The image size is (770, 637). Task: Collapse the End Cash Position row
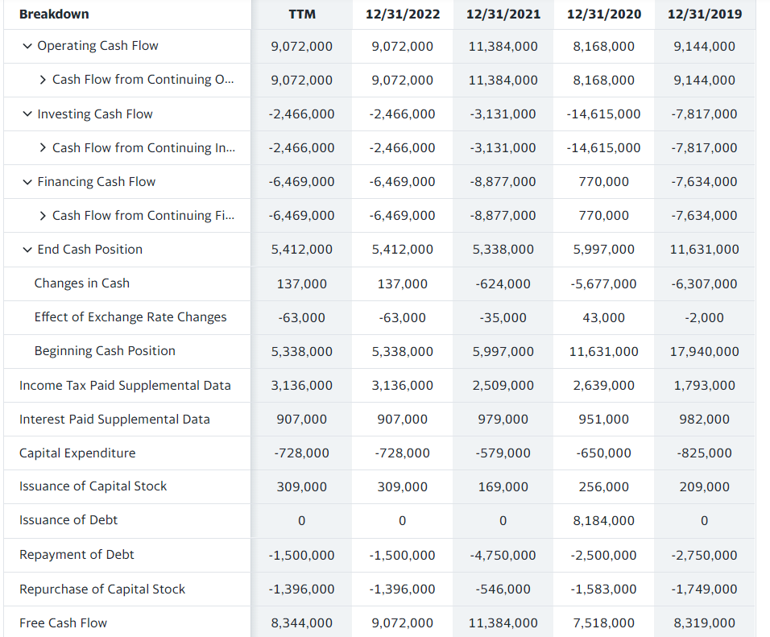[x=27, y=250]
